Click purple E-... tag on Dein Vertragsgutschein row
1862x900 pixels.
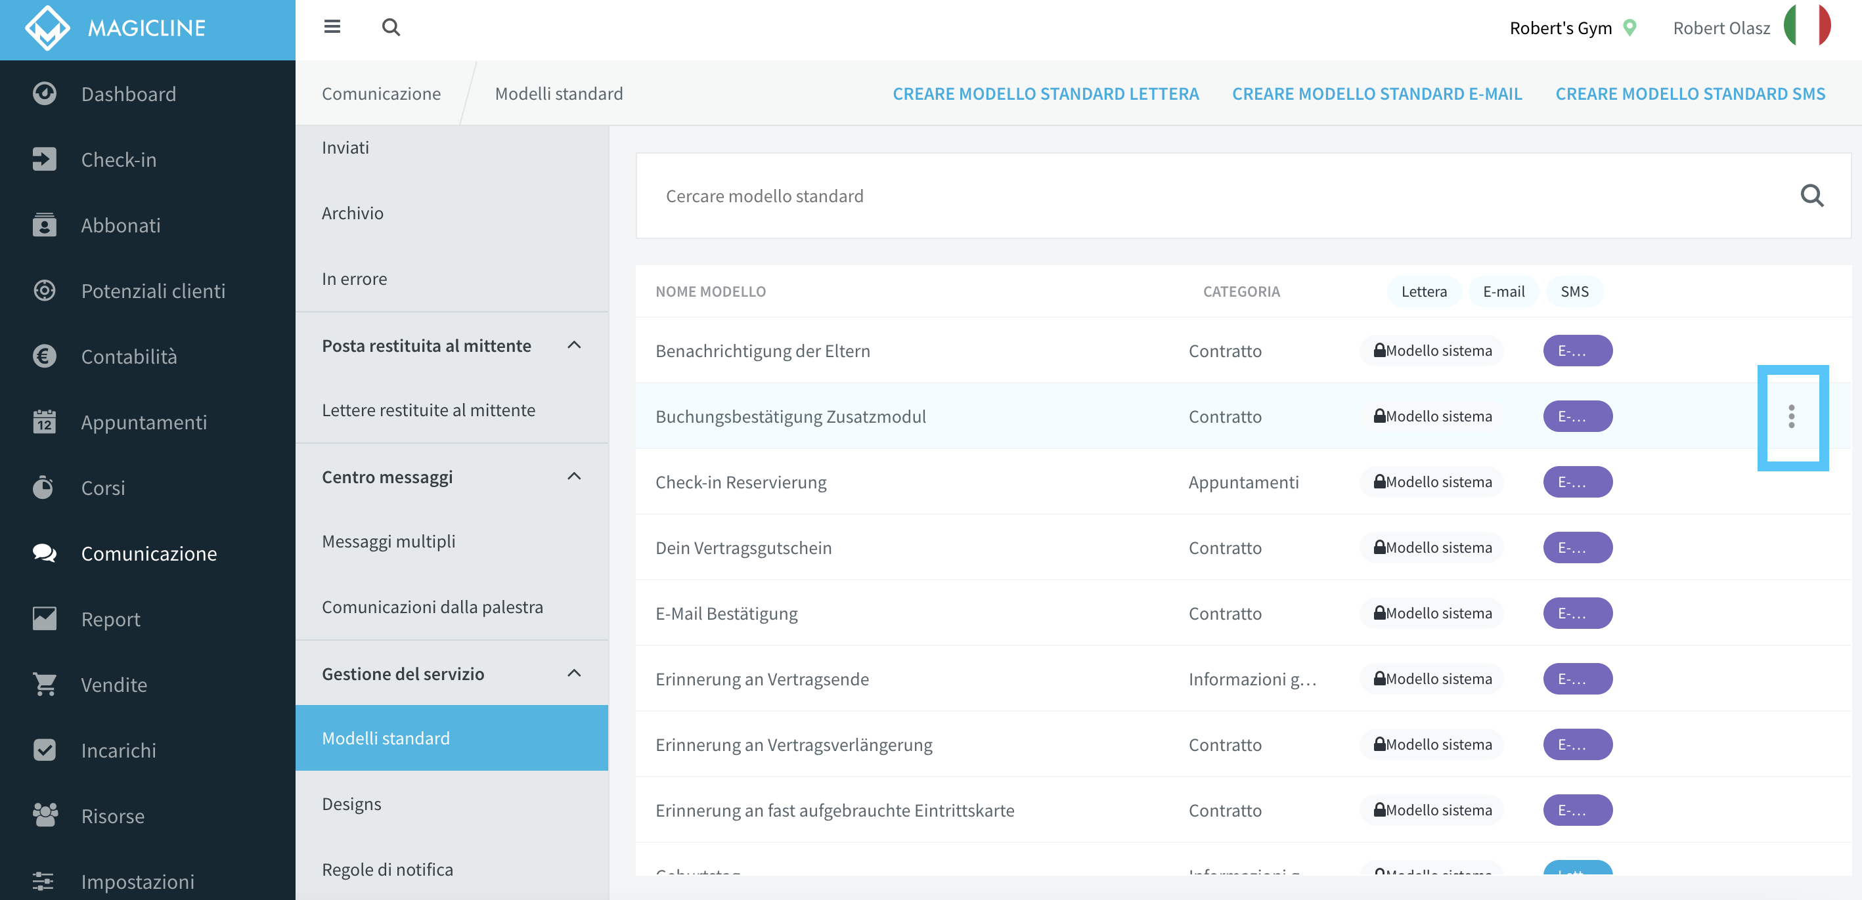coord(1577,548)
